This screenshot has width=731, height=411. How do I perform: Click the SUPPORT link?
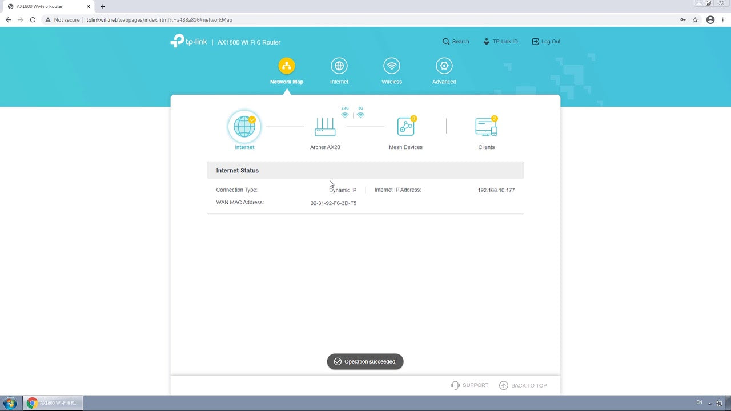[x=469, y=385]
